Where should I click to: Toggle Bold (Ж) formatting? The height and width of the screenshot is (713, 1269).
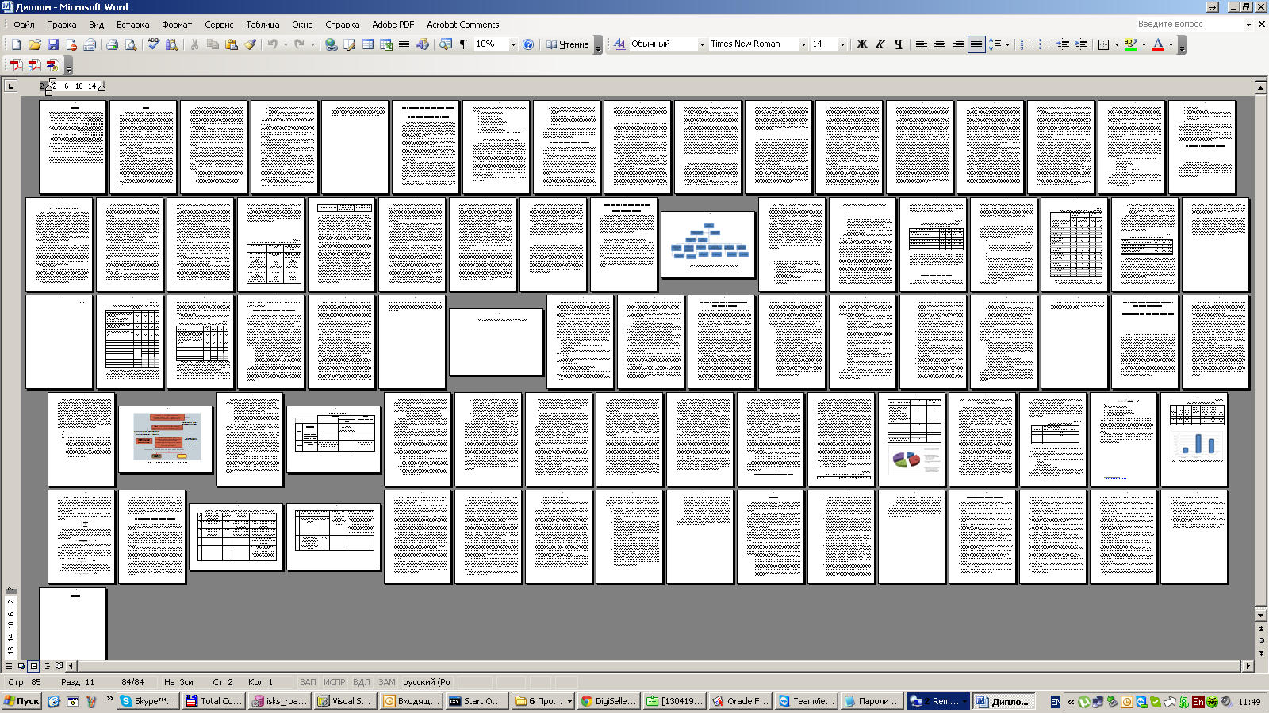(x=862, y=44)
